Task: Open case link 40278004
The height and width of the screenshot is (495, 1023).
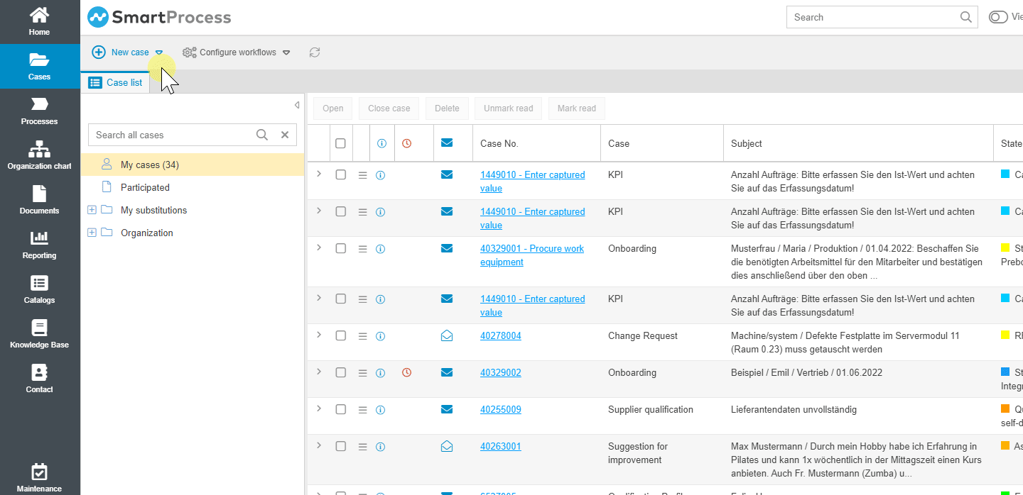Action: (x=500, y=335)
